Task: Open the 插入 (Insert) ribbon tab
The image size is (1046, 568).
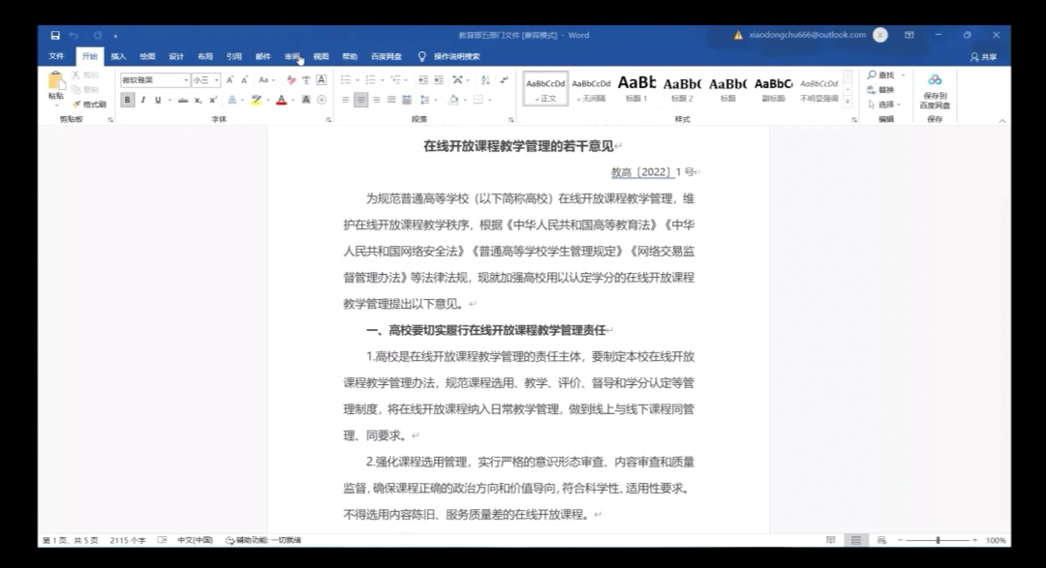Action: 118,56
